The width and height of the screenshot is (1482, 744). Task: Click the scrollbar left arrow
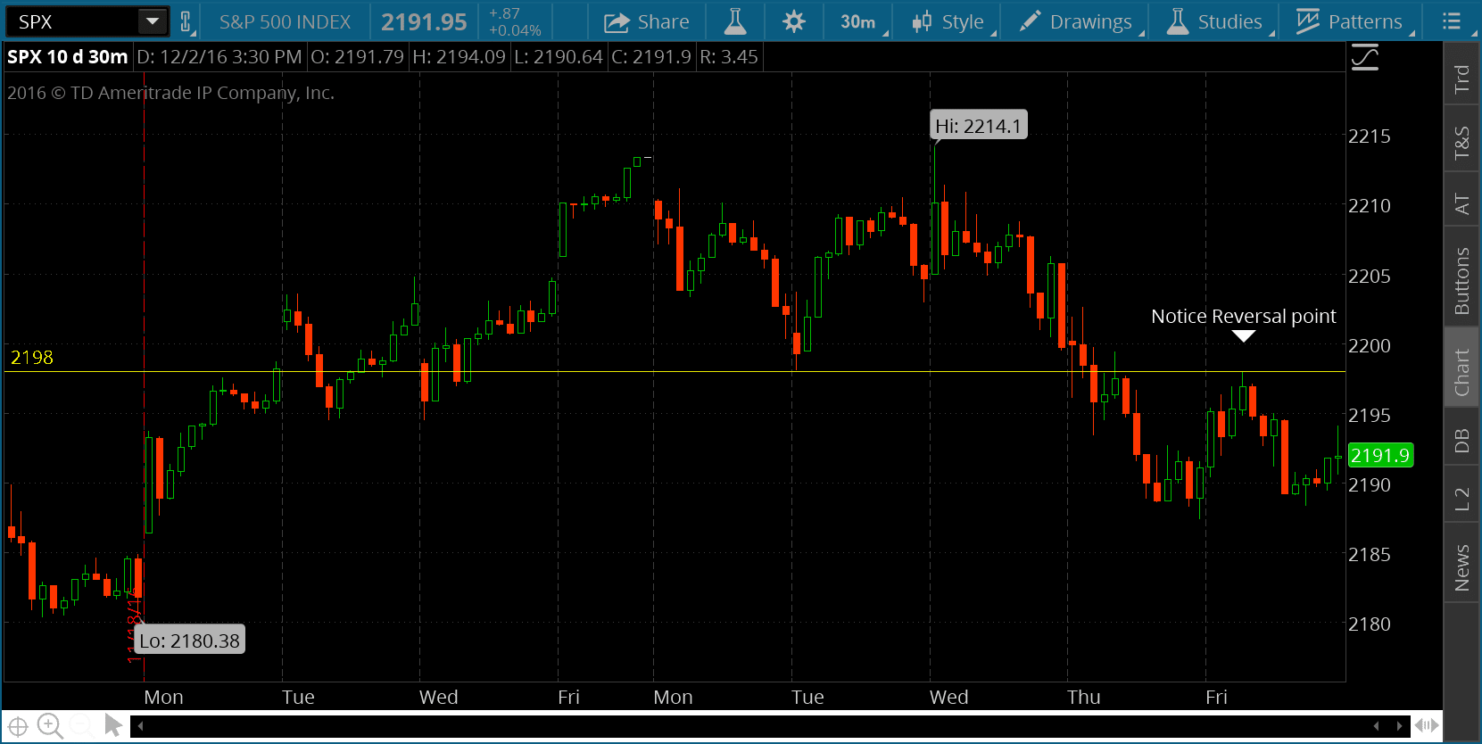click(140, 726)
